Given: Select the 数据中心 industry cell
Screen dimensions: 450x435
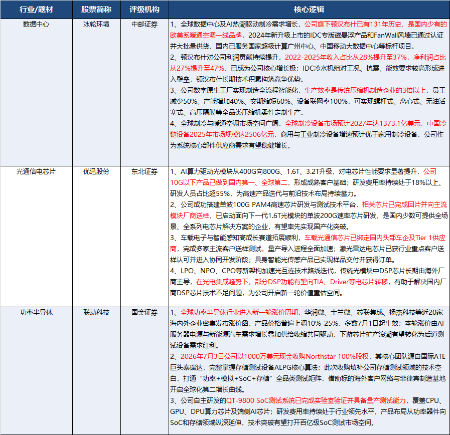Looking at the screenshot, I should [36, 92].
